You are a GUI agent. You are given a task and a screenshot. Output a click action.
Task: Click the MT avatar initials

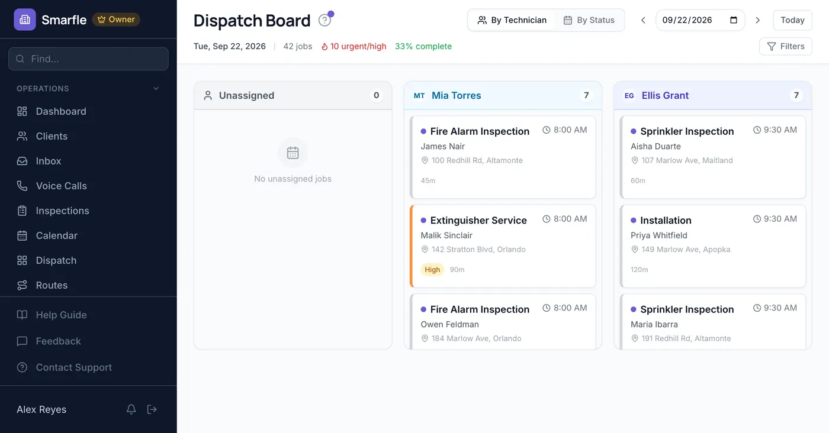(x=419, y=95)
